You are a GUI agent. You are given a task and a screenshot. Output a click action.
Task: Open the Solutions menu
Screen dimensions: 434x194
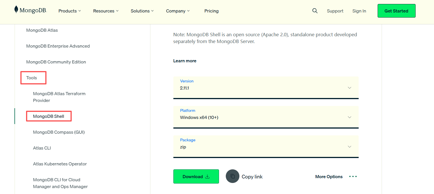pyautogui.click(x=142, y=11)
